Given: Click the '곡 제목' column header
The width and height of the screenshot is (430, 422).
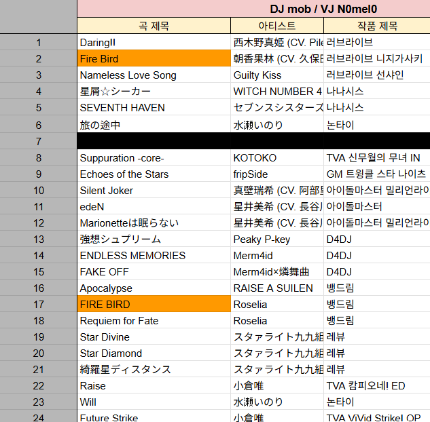Looking at the screenshot, I should click(154, 26).
